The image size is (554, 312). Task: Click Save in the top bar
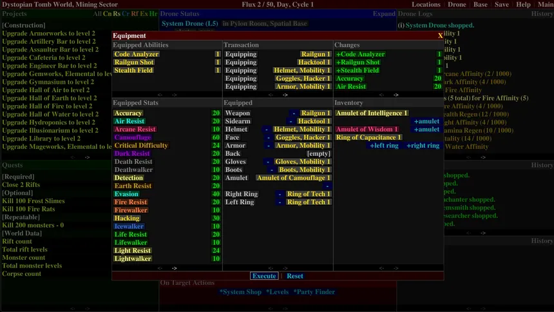pos(502,5)
